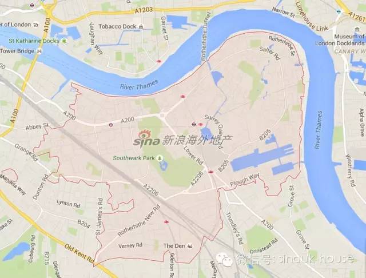Screen dimensions: 366x278
Task: Click the Lynton Rd street label
Action: (x=68, y=204)
